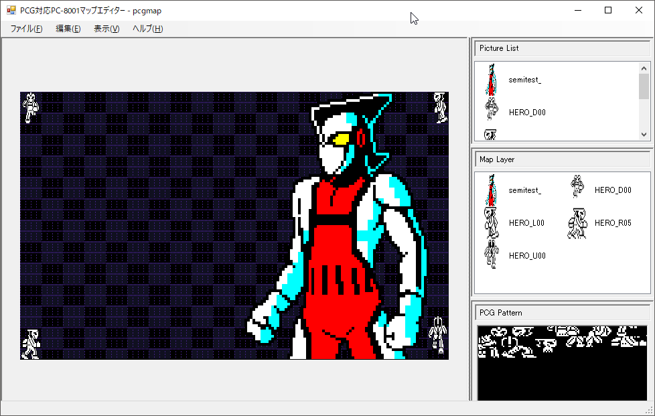Click the application icon in title bar
This screenshot has height=416, width=655.
(11, 11)
